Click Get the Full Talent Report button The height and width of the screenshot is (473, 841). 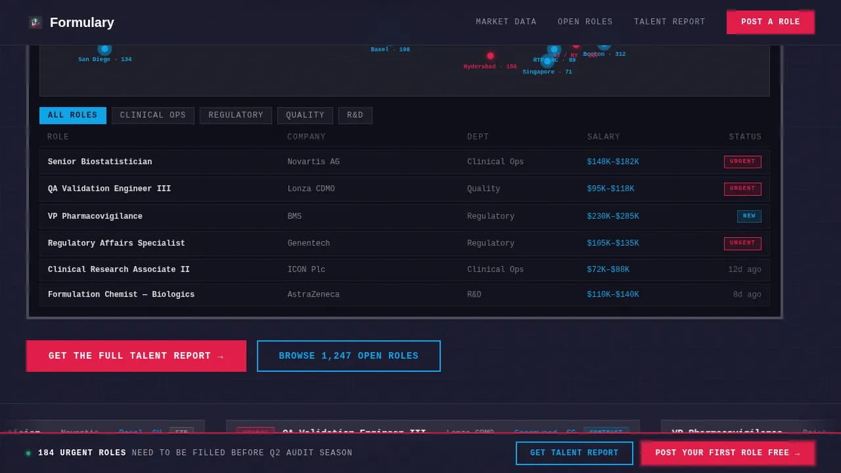click(x=136, y=356)
